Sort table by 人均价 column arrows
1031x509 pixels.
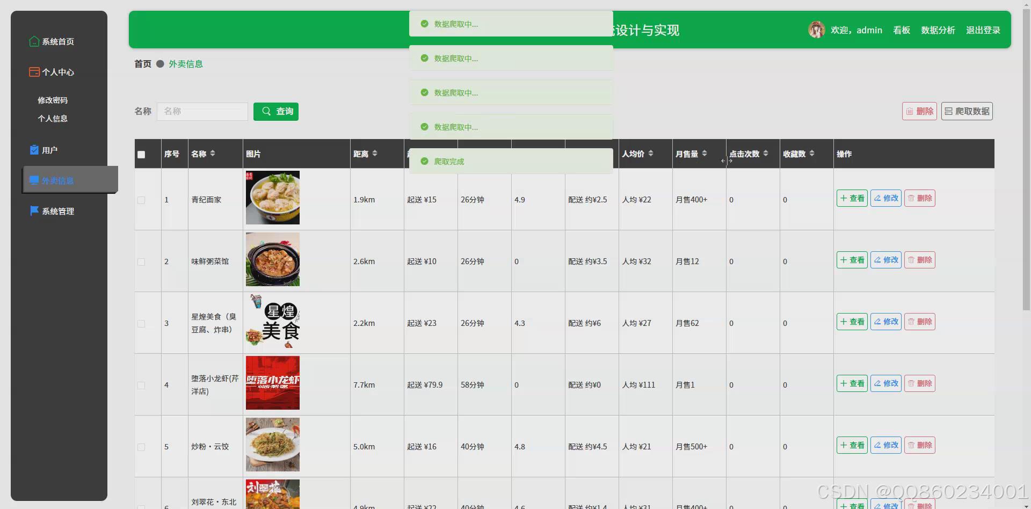[651, 154]
